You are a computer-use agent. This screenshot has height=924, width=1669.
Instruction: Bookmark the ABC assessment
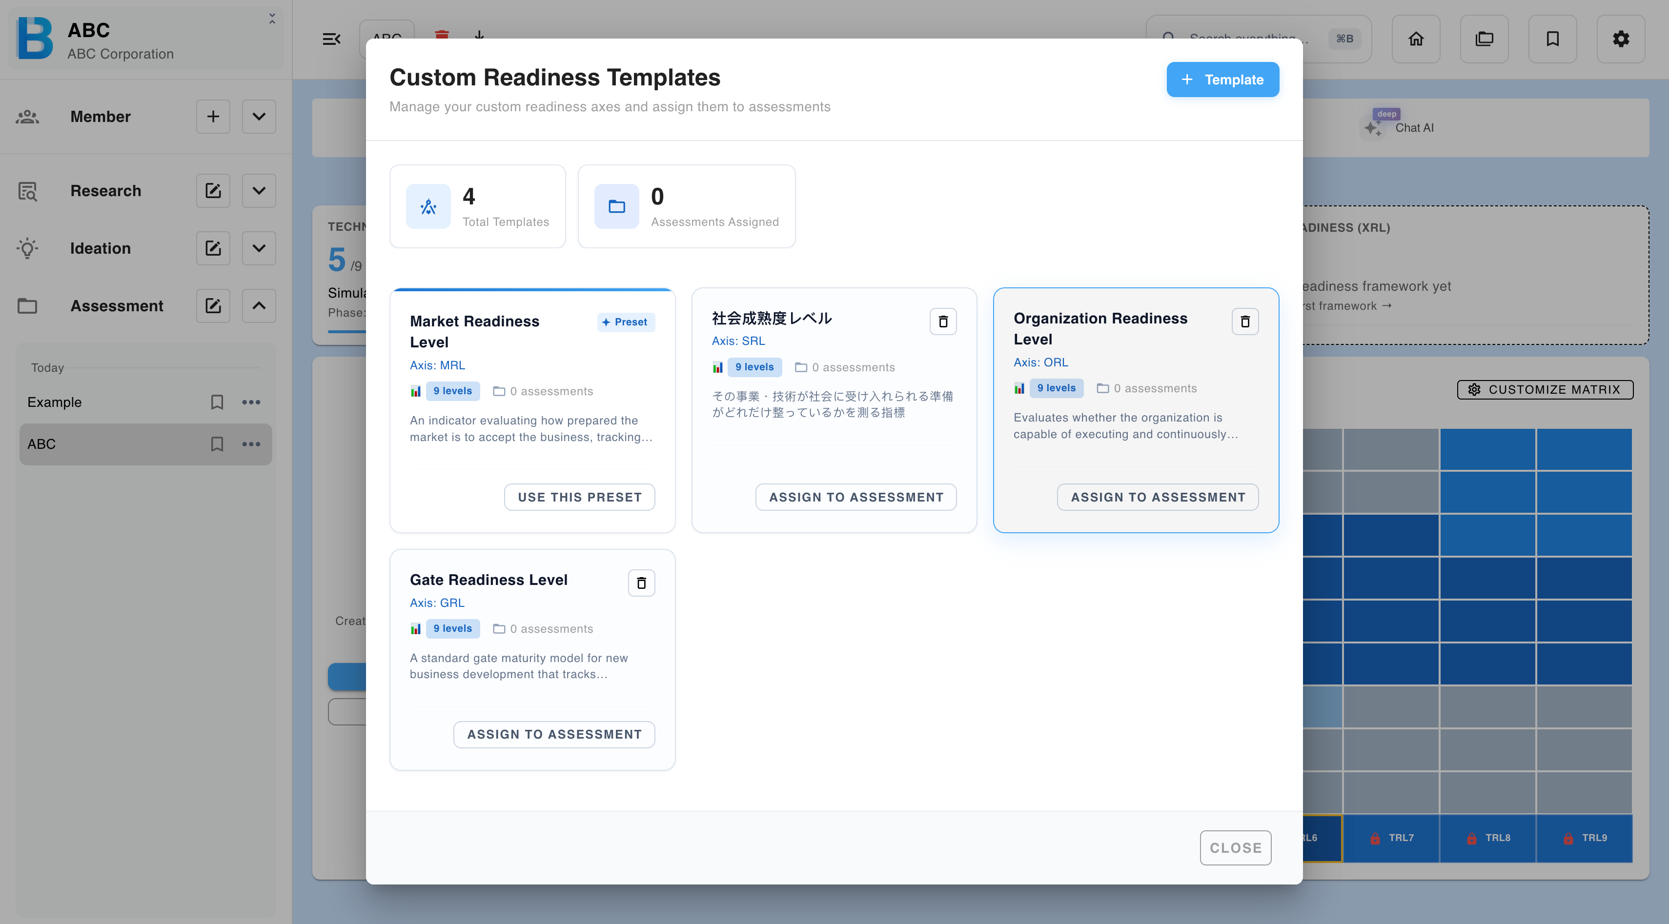(217, 444)
